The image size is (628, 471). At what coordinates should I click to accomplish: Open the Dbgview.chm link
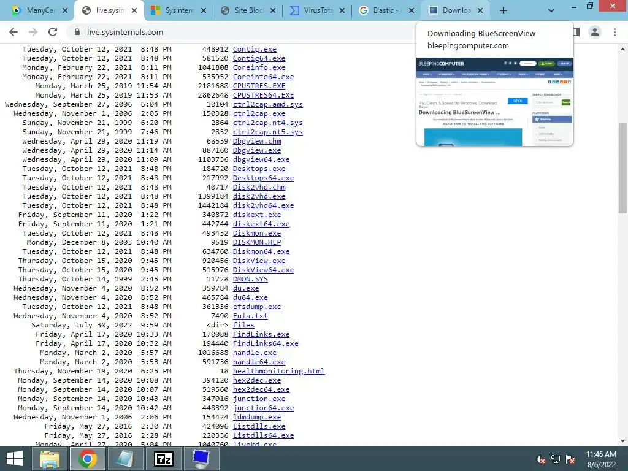[x=257, y=141]
